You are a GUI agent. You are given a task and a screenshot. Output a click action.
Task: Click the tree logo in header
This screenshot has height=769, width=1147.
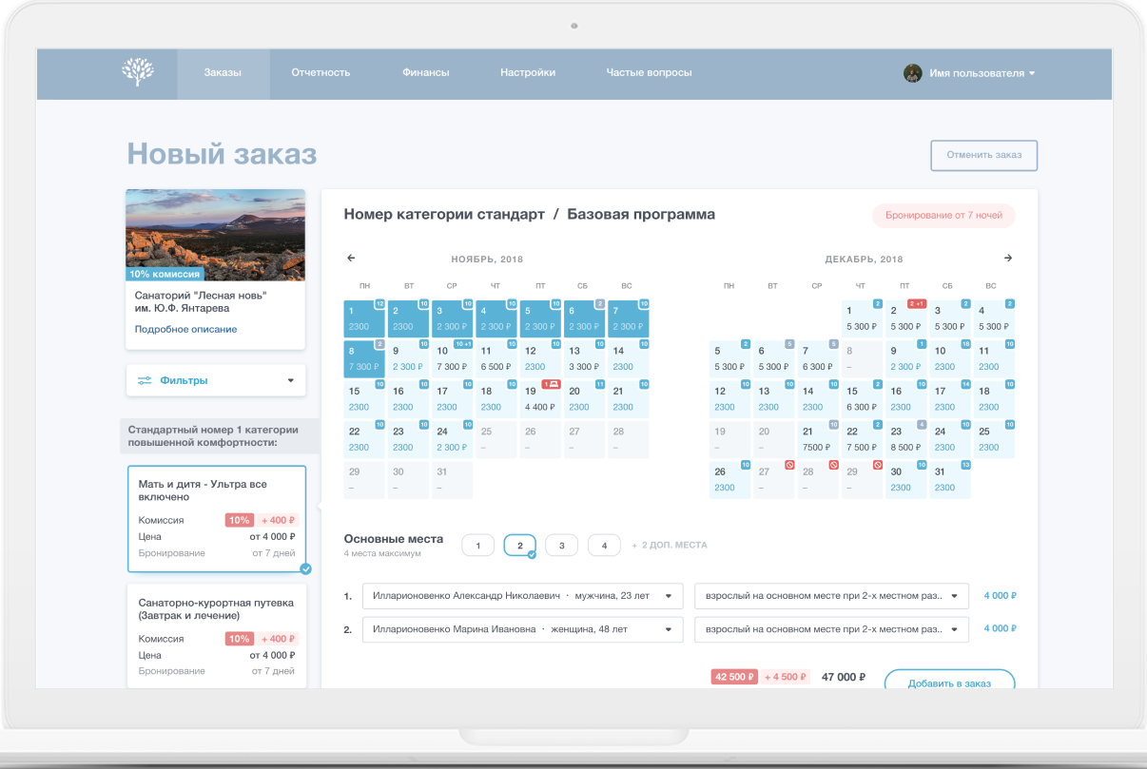[138, 72]
